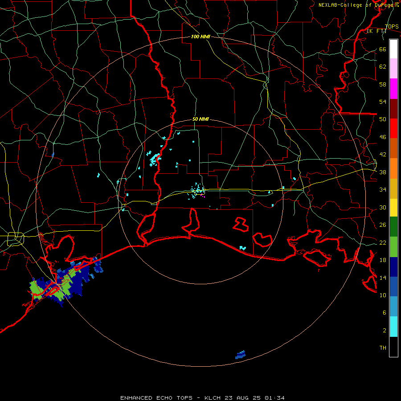The image size is (401, 401).
Task: Click the white color swatch near 66
Action: (393, 49)
